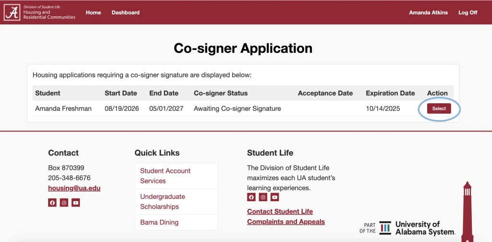The height and width of the screenshot is (242, 492).
Task: Log Off from the site
Action: (467, 12)
